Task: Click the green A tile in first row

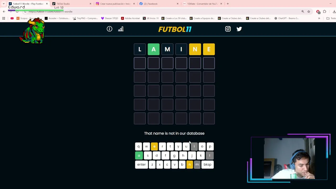Action: 154,49
